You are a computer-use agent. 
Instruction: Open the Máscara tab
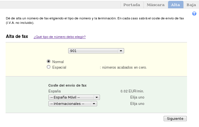coord(156,5)
